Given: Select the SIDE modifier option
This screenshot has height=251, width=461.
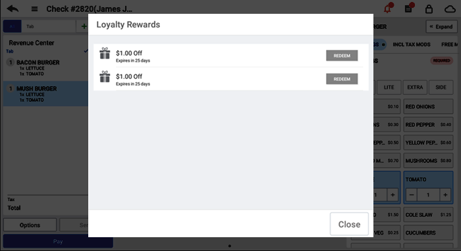Looking at the screenshot, I should point(441,87).
